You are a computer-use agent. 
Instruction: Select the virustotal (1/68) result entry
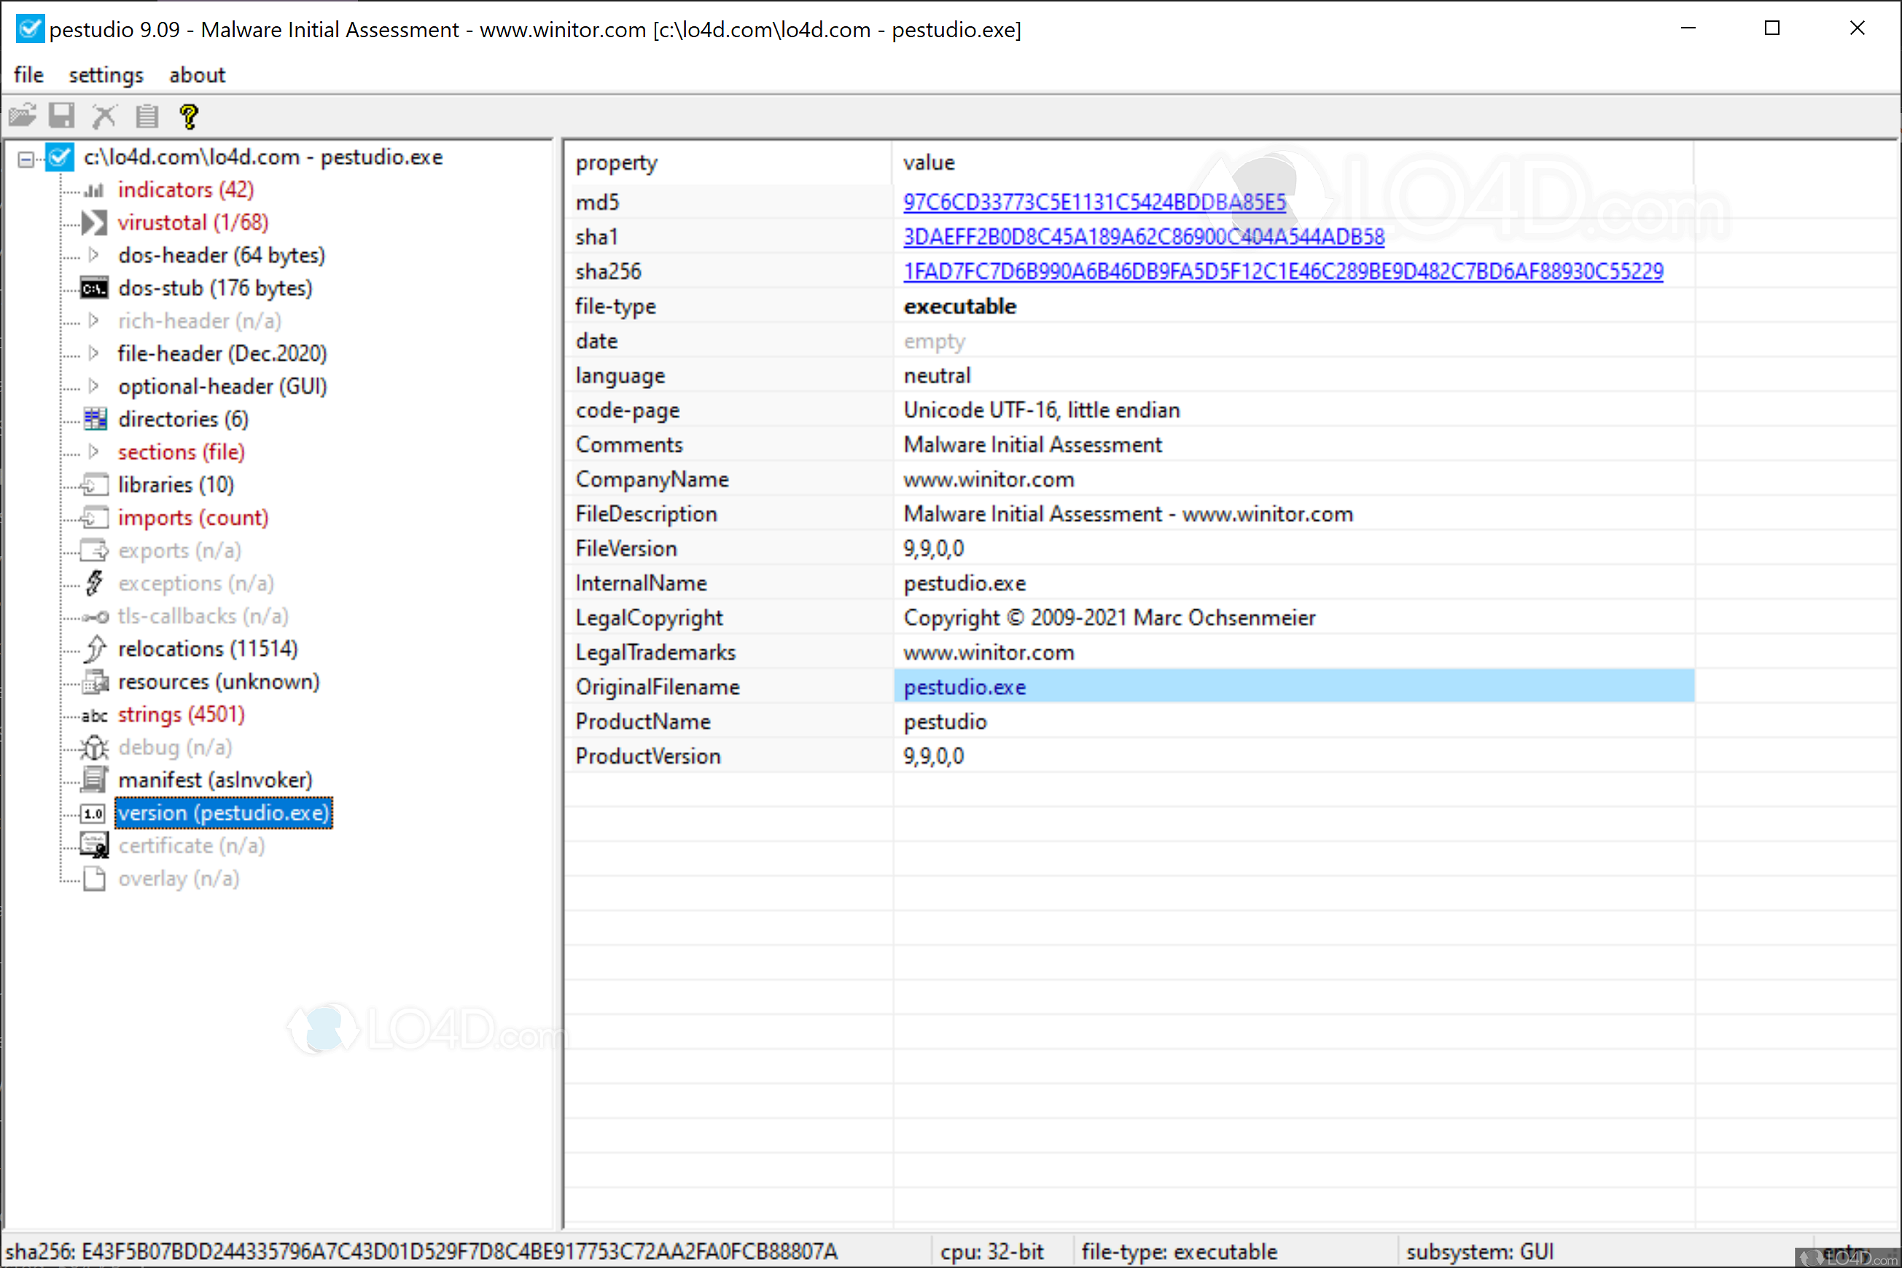pos(192,222)
